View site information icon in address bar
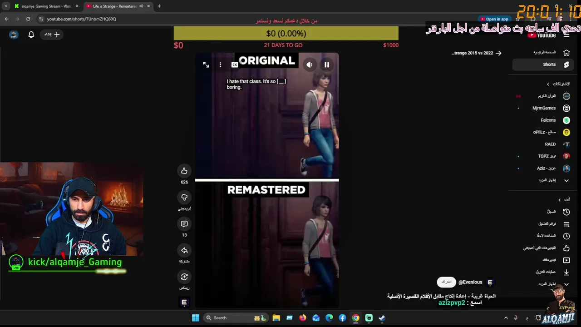Viewport: 581px width, 327px height. pyautogui.click(x=41, y=19)
